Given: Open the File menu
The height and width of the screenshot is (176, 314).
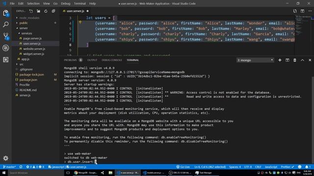Looking at the screenshot, I should 12,3.
